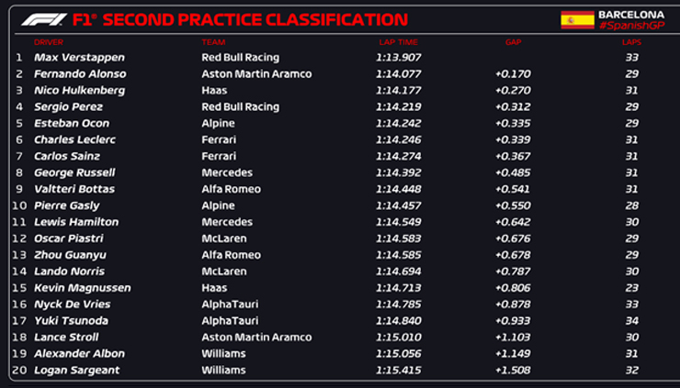Click Charles Leclerc's Ferrari team name
The width and height of the screenshot is (680, 388).
coord(219,139)
